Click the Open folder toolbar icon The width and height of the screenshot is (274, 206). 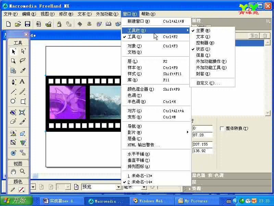[x=18, y=24]
